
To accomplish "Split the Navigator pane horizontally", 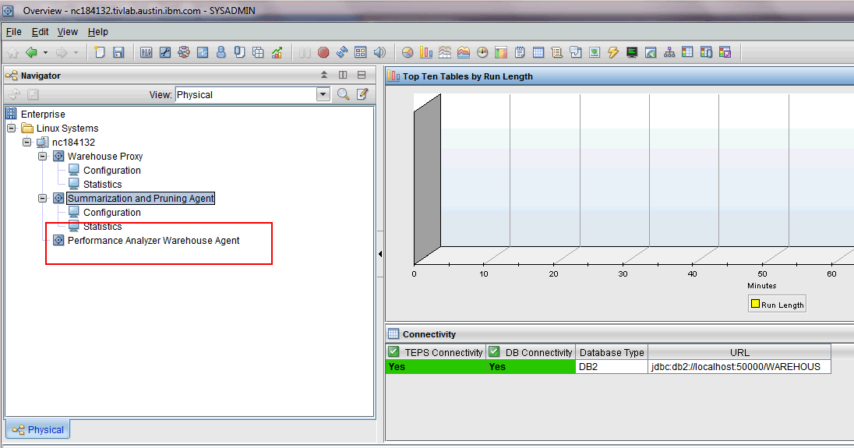I will point(362,75).
